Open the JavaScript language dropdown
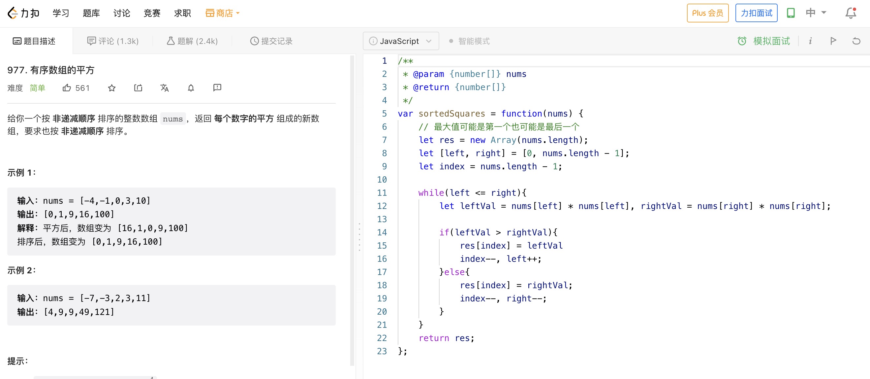Viewport: 870px width, 379px height. [401, 41]
